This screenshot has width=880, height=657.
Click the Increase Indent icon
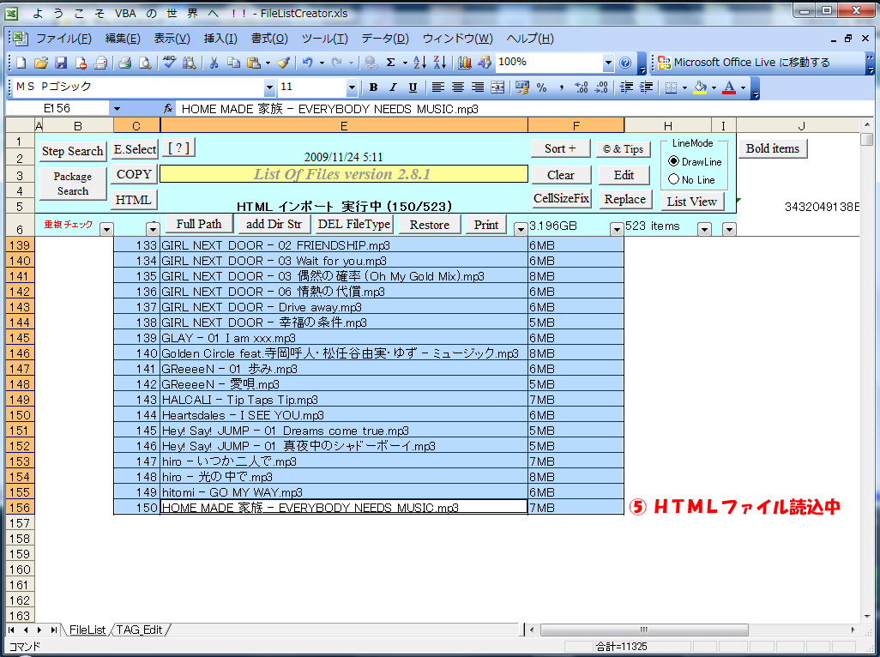pos(647,87)
